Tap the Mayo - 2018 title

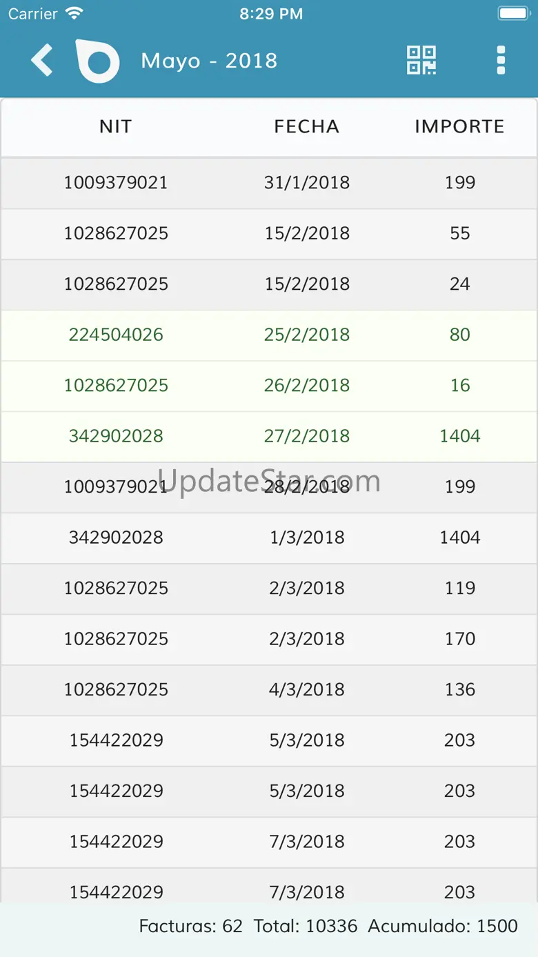209,61
